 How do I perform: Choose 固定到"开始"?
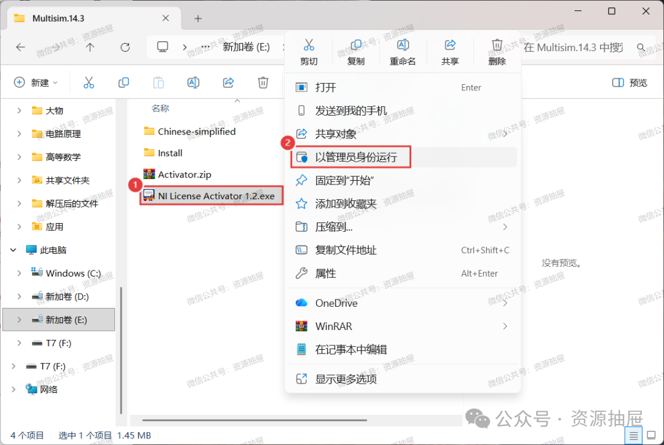pos(403,181)
